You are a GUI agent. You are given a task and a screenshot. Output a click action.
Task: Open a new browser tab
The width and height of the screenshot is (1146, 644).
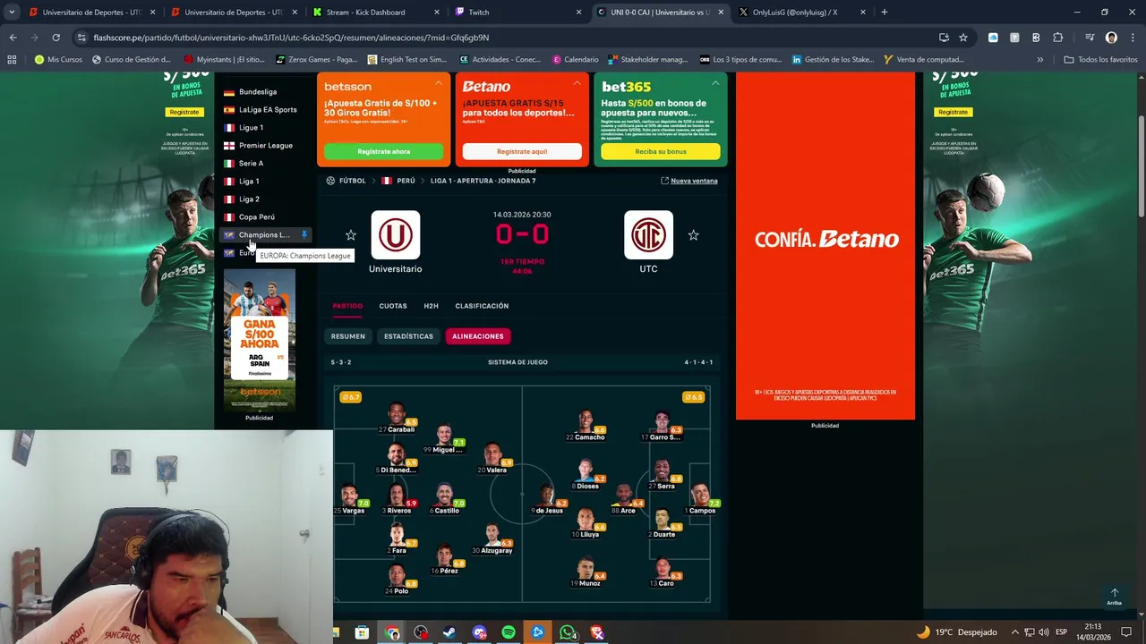point(884,12)
